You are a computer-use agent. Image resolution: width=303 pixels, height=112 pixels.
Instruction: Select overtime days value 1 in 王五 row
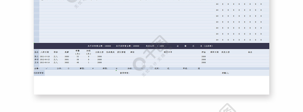pyautogui.click(x=88, y=62)
